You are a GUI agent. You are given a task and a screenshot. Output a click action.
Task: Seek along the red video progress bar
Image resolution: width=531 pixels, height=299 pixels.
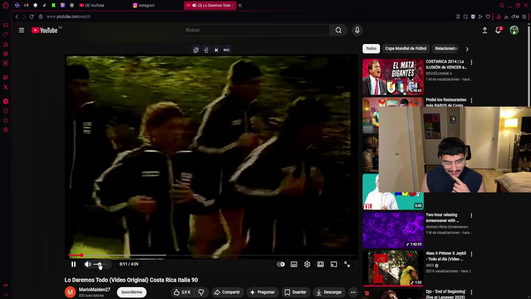212,255
